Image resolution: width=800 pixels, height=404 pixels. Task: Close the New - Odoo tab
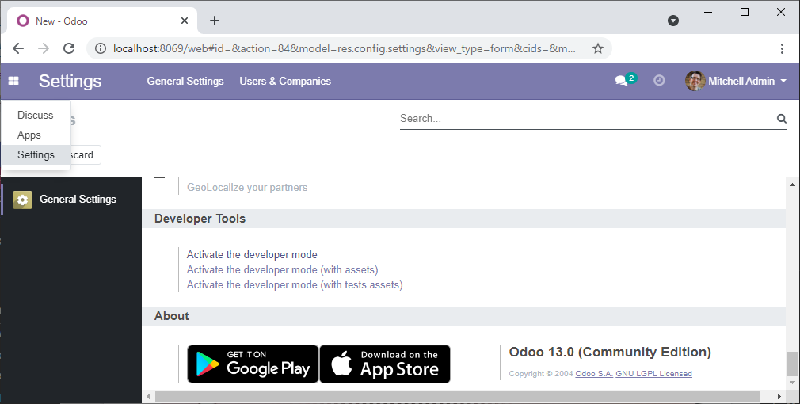(x=185, y=21)
